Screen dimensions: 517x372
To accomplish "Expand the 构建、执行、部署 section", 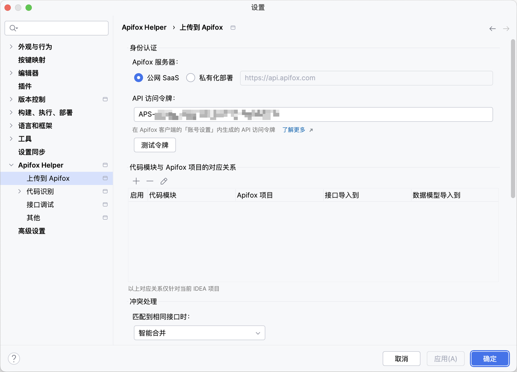I will click(x=11, y=112).
